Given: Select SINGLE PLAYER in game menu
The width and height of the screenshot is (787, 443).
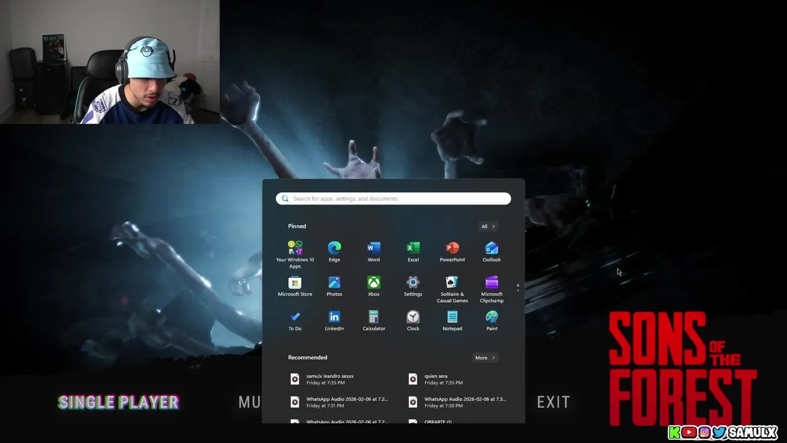Looking at the screenshot, I should [x=118, y=402].
